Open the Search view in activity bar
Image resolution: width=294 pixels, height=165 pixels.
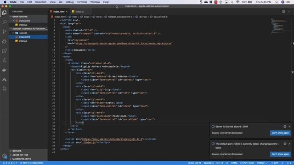pos(4,22)
